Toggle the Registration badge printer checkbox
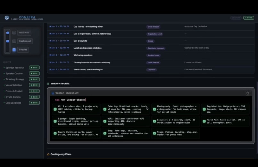Image resolution: width=258 pixels, height=167 pixels. [x=204, y=109]
